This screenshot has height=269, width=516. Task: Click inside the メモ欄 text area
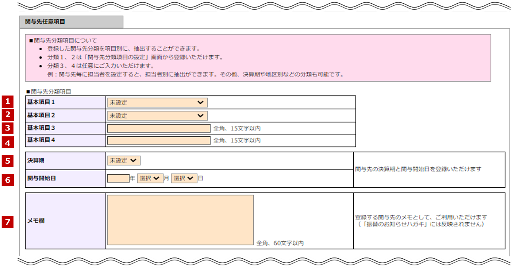point(180,220)
